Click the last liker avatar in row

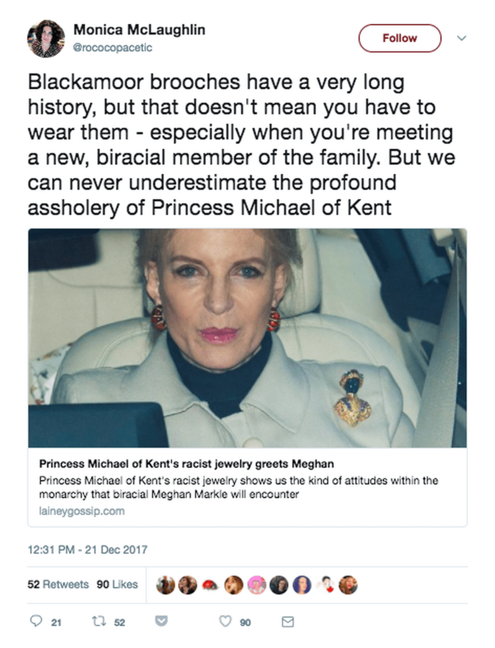(348, 585)
